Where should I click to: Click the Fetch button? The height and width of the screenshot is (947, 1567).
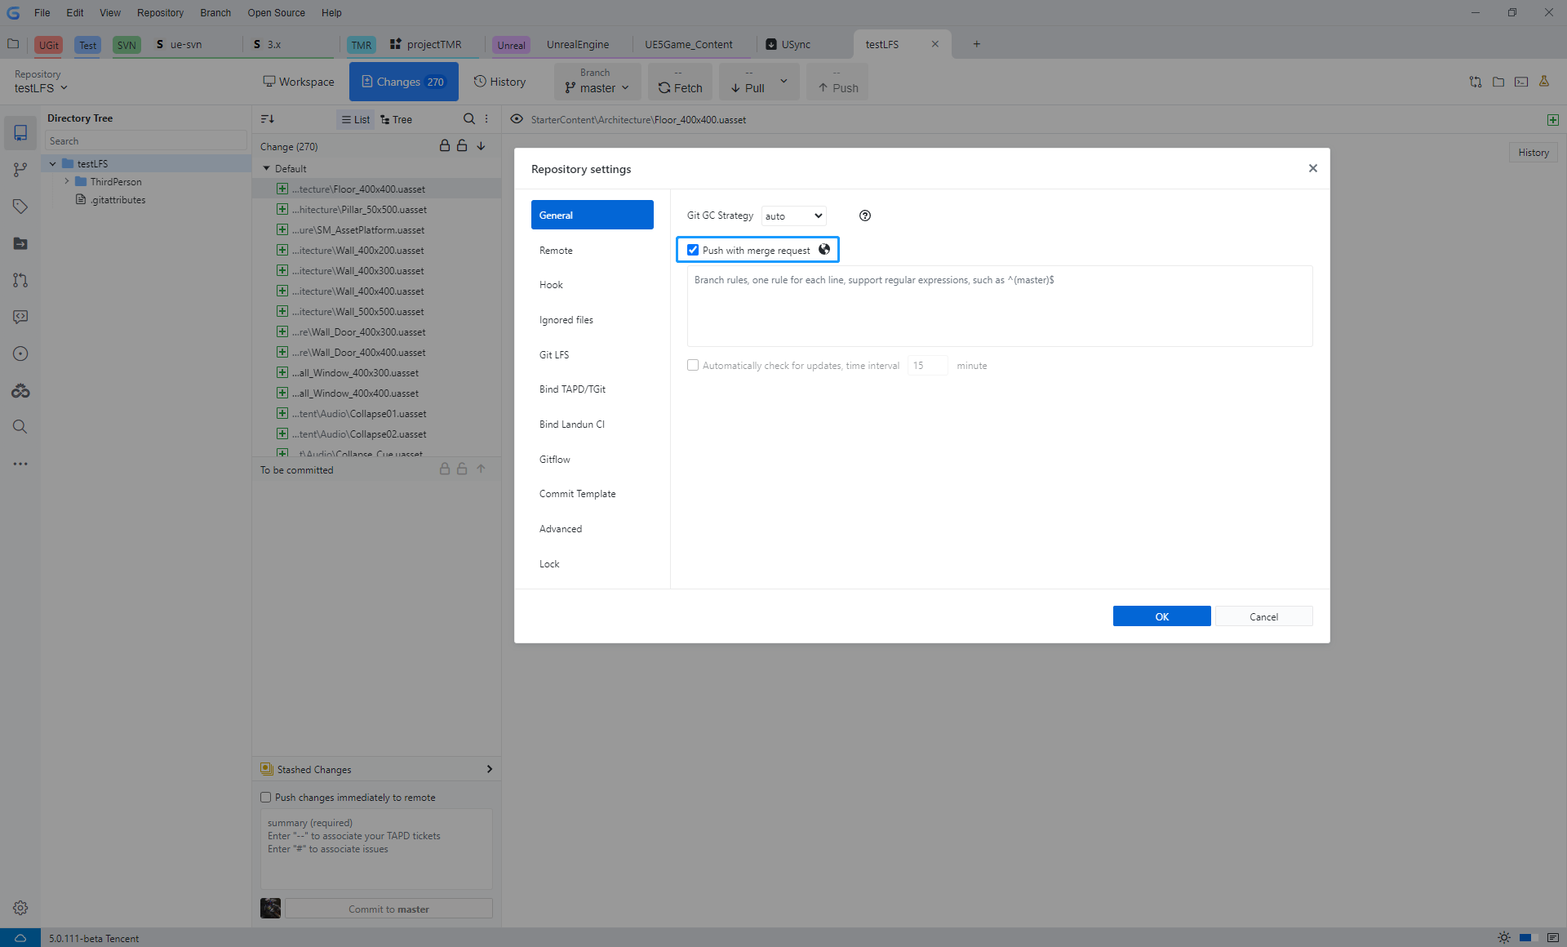point(681,82)
